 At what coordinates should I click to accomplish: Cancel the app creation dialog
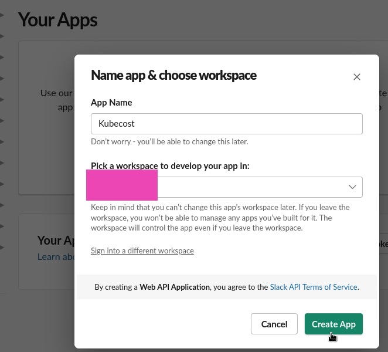point(274,324)
